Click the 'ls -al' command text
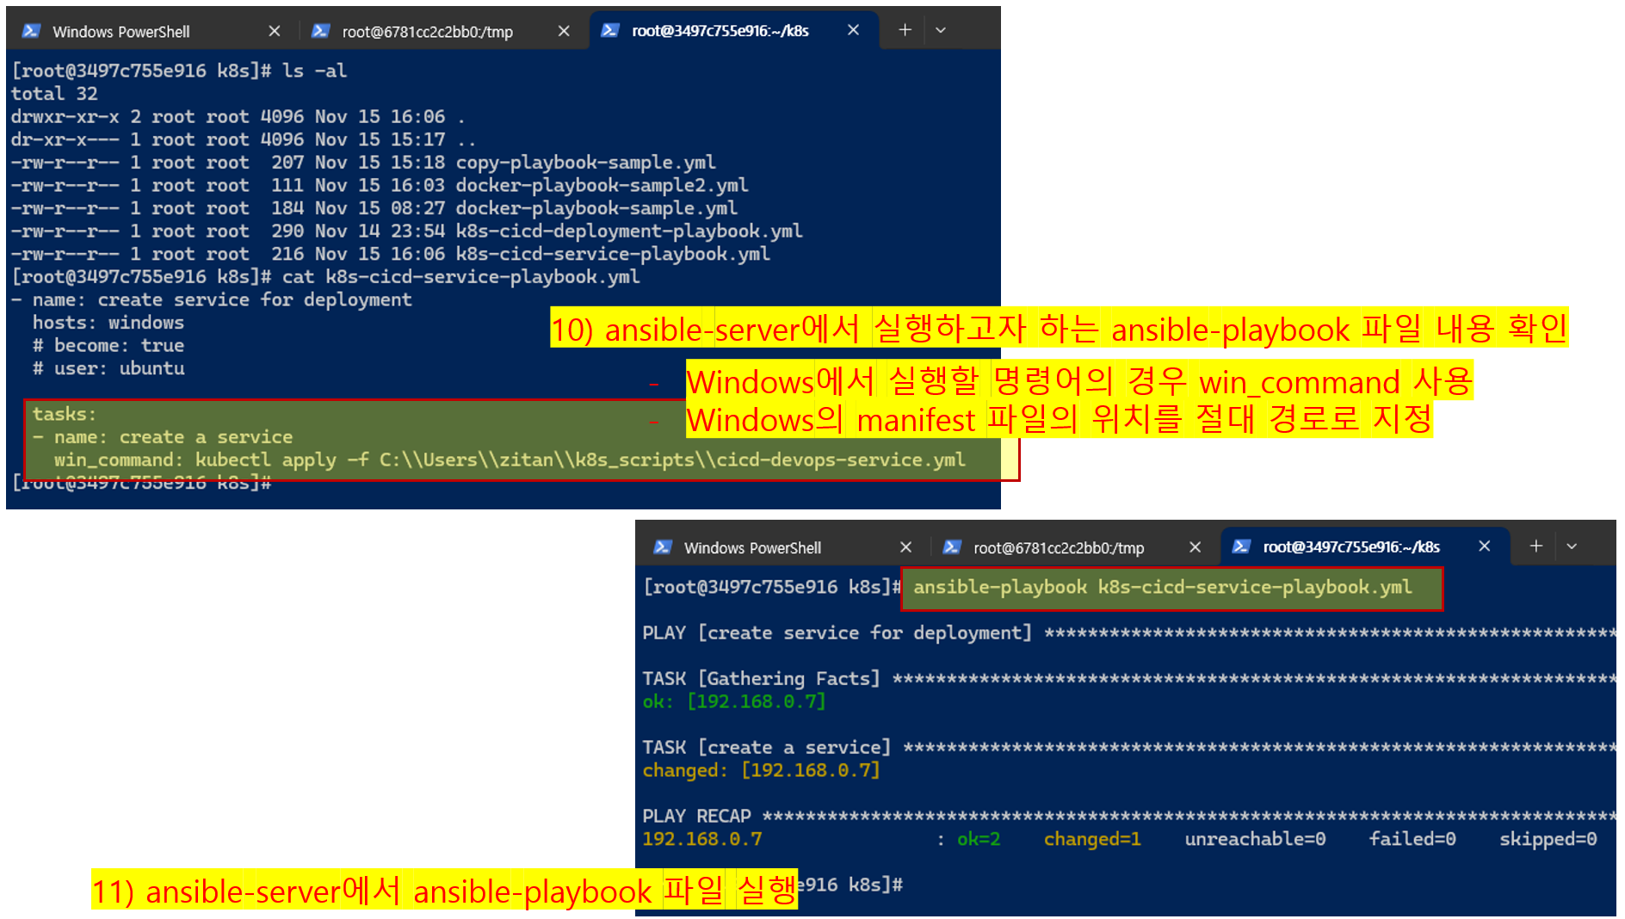 (x=314, y=71)
